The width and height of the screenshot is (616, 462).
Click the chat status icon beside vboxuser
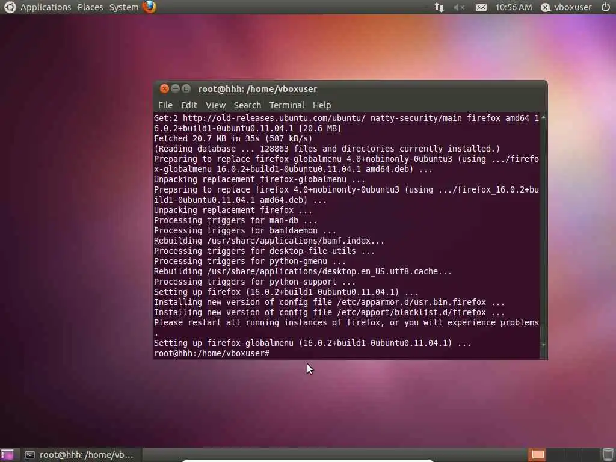coord(545,7)
